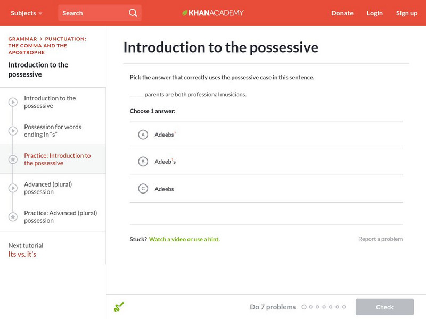Pick answer C radio button

click(x=143, y=189)
